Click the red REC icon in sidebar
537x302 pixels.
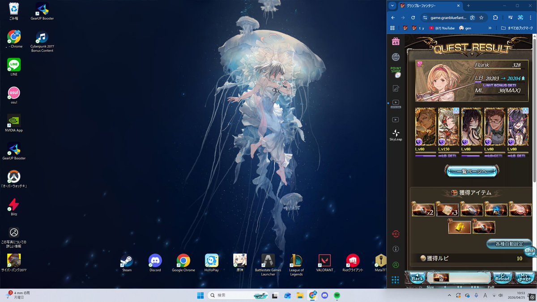pyautogui.click(x=396, y=234)
